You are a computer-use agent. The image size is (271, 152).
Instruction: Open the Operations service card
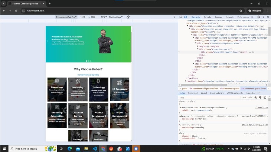pos(57,89)
